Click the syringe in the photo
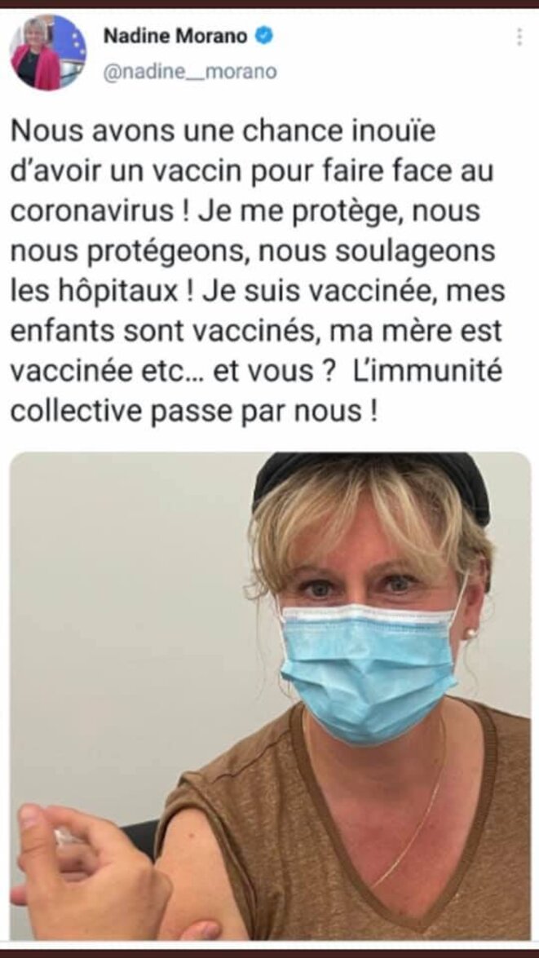The image size is (539, 958). click(70, 837)
